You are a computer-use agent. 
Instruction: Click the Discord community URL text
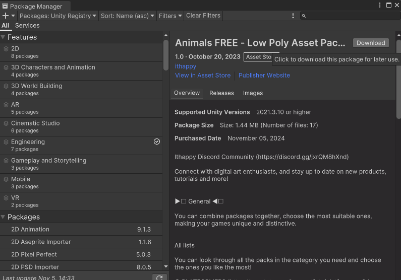pyautogui.click(x=303, y=157)
